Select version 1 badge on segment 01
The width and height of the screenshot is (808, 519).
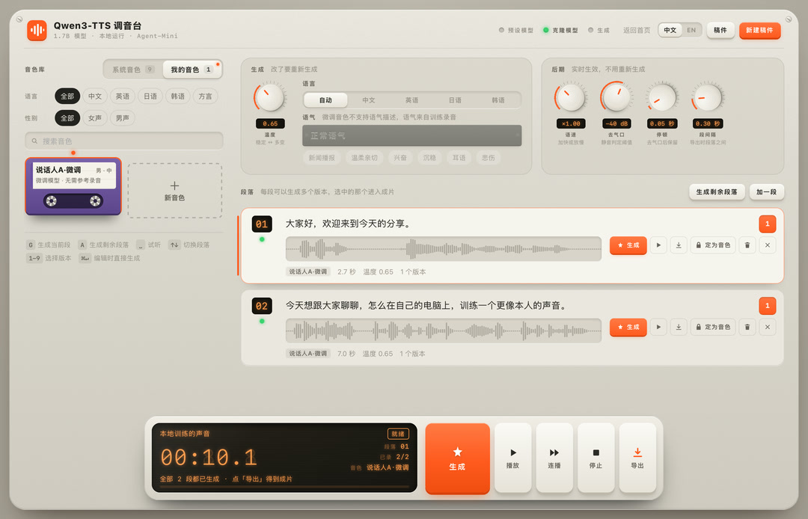[x=768, y=224]
